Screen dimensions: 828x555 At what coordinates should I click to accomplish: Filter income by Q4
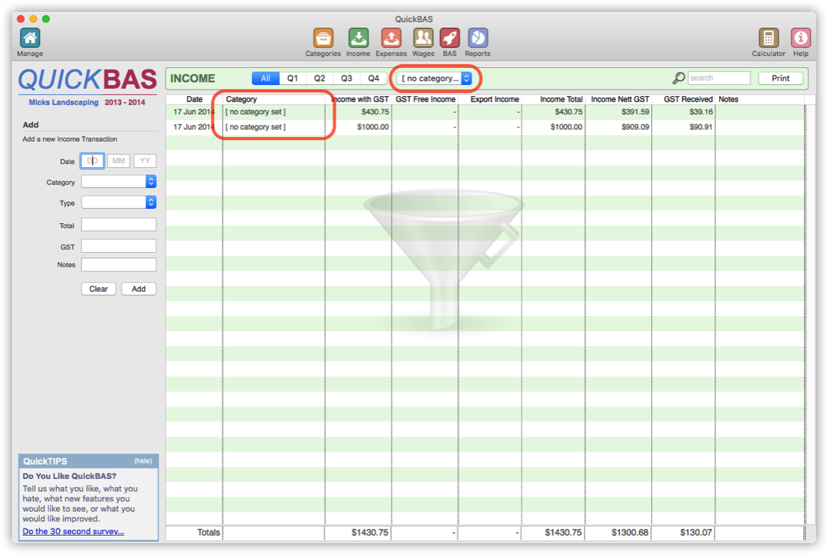pos(373,78)
